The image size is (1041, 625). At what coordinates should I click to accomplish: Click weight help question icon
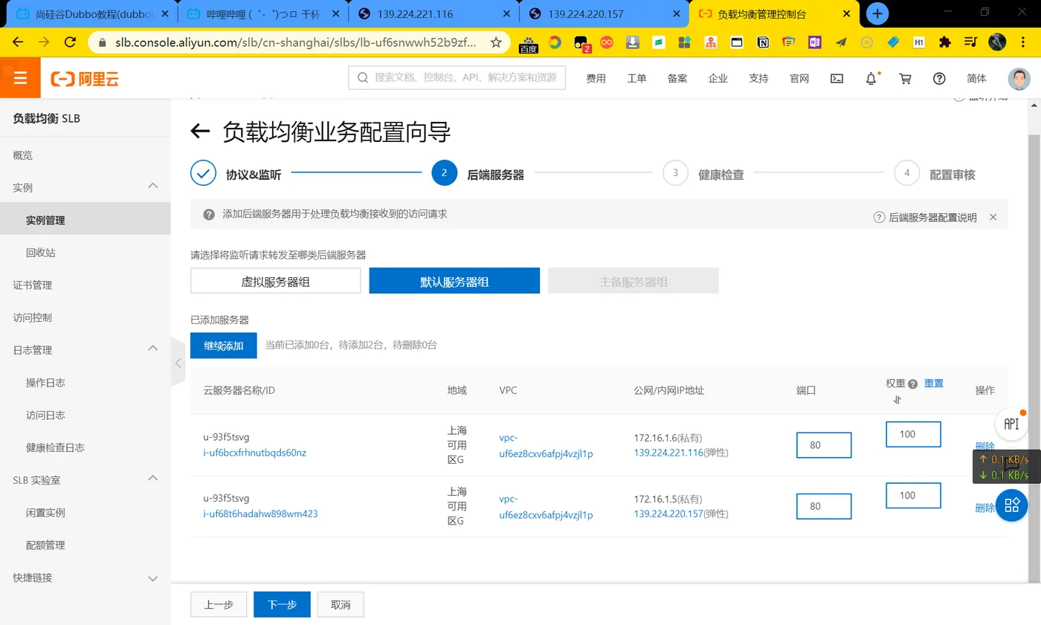912,384
